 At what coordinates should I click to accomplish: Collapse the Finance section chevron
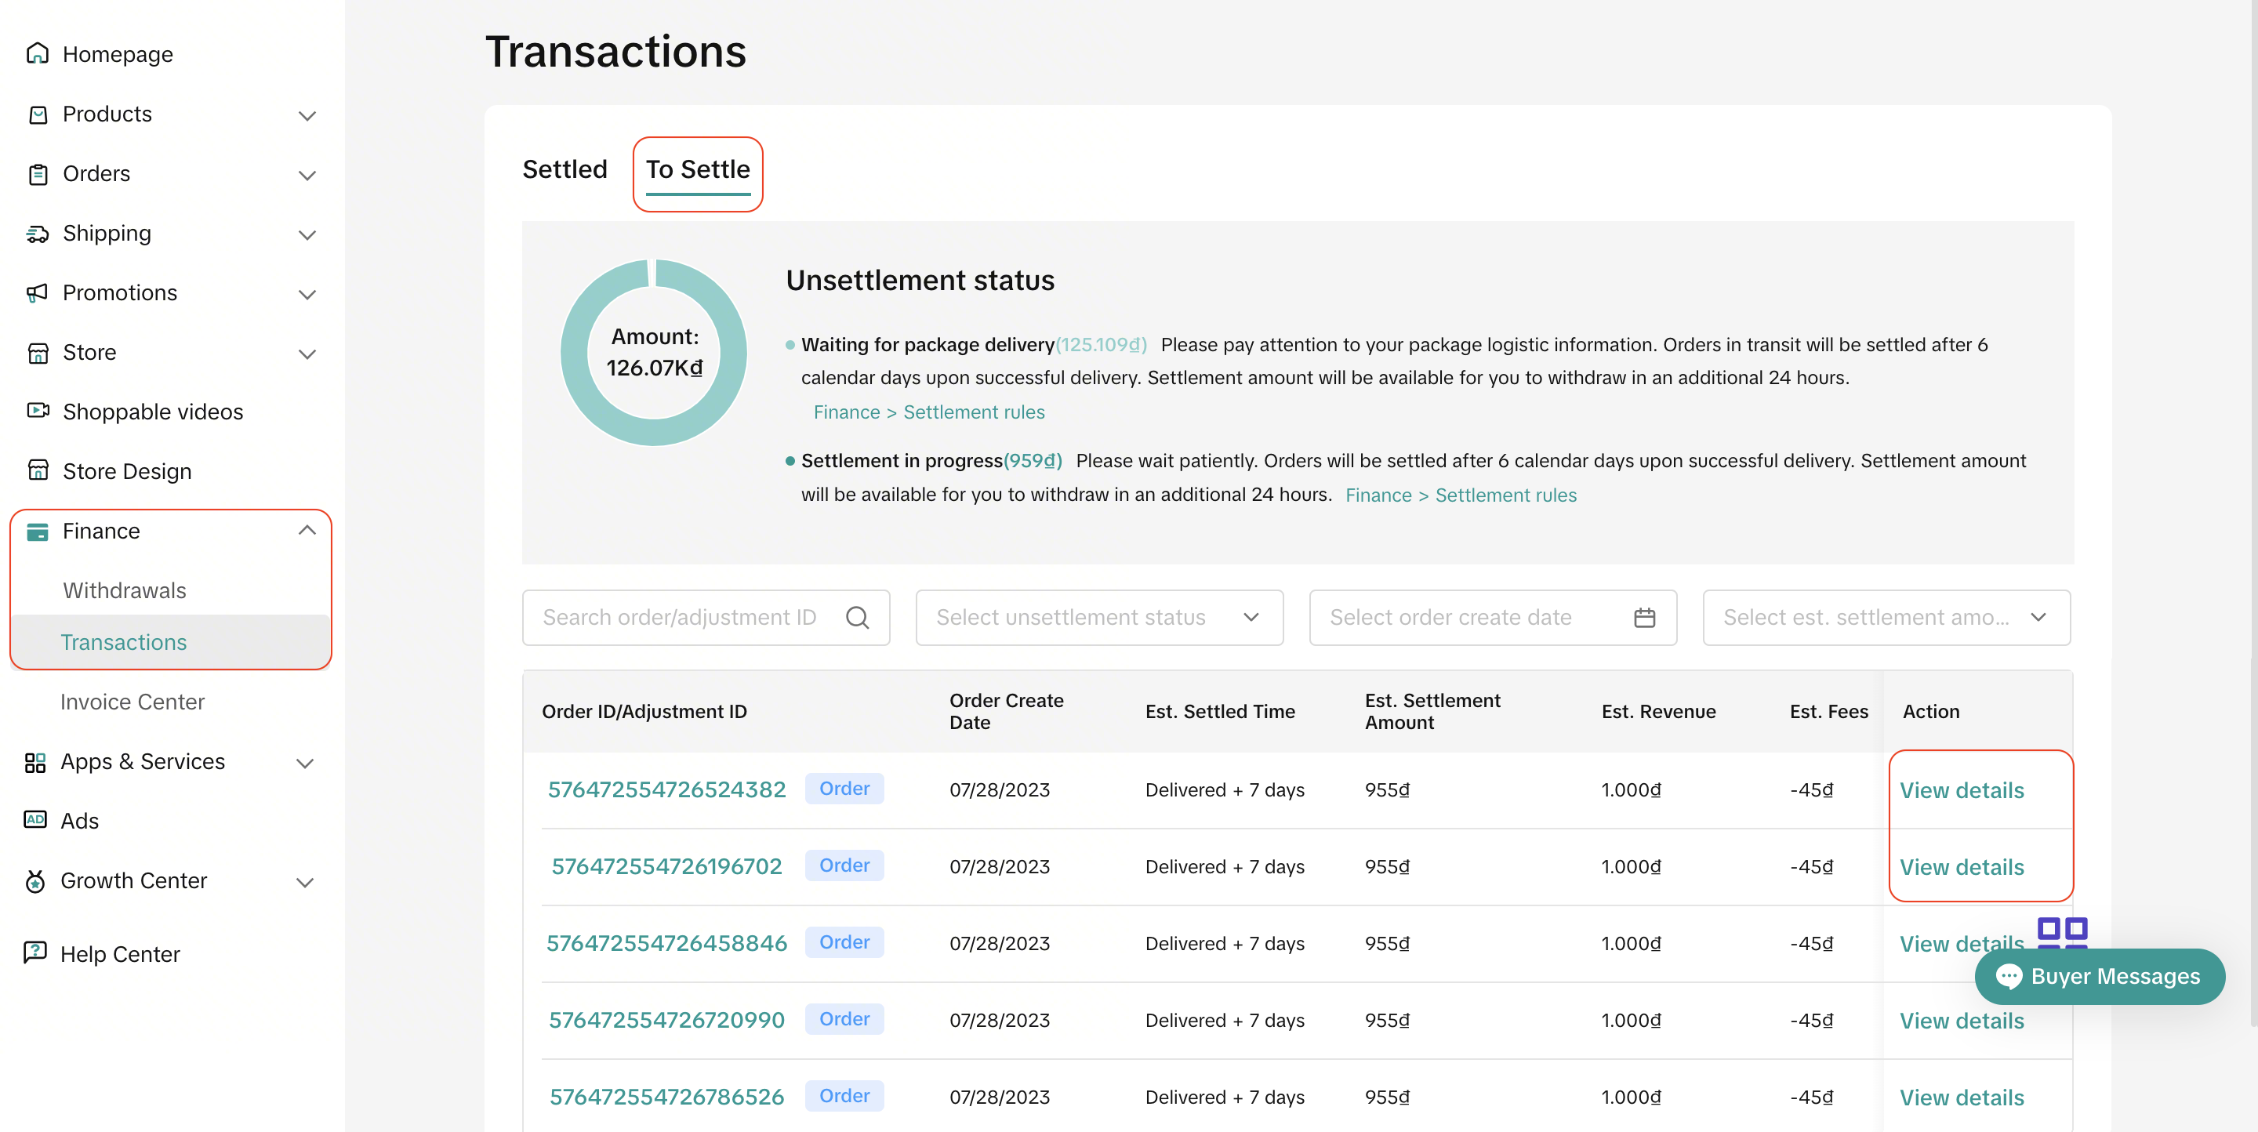306,531
